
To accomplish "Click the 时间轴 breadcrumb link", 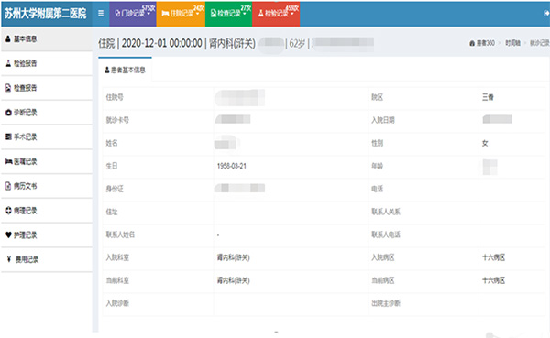I will coord(512,43).
